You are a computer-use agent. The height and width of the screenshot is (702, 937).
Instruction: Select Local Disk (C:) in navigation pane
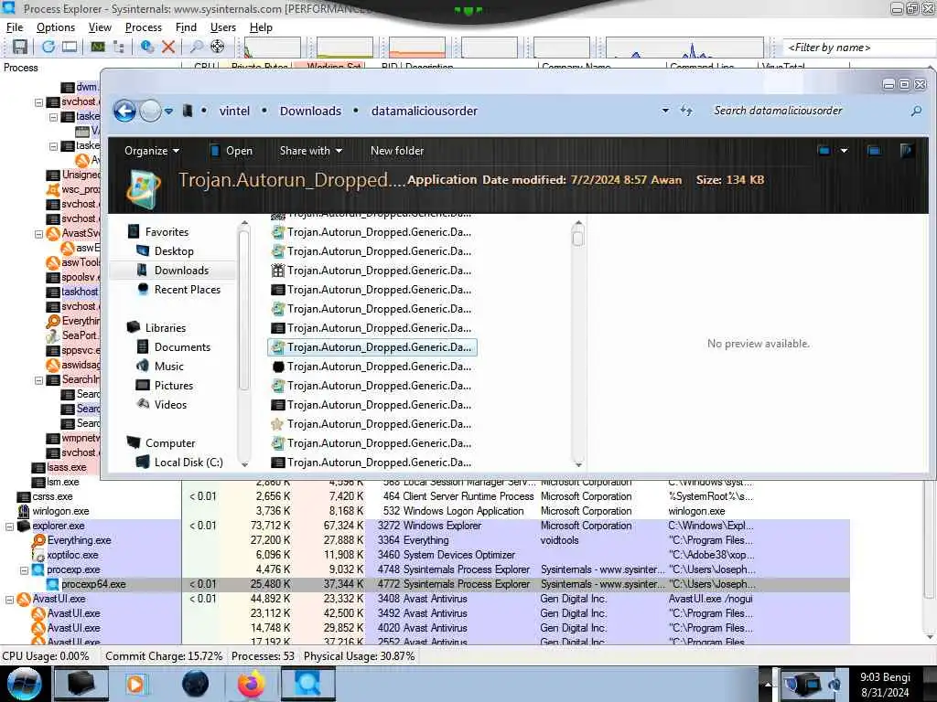[x=188, y=463]
